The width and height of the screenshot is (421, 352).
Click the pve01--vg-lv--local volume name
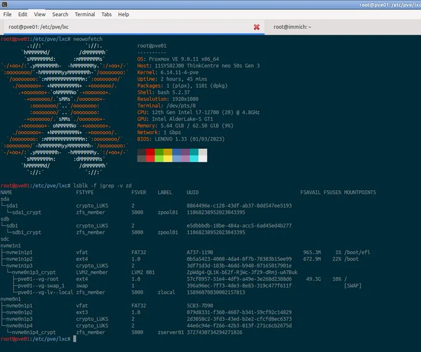45,293
